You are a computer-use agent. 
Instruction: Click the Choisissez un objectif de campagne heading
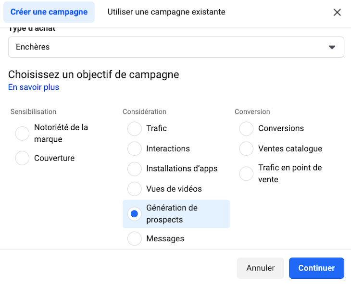(93, 74)
